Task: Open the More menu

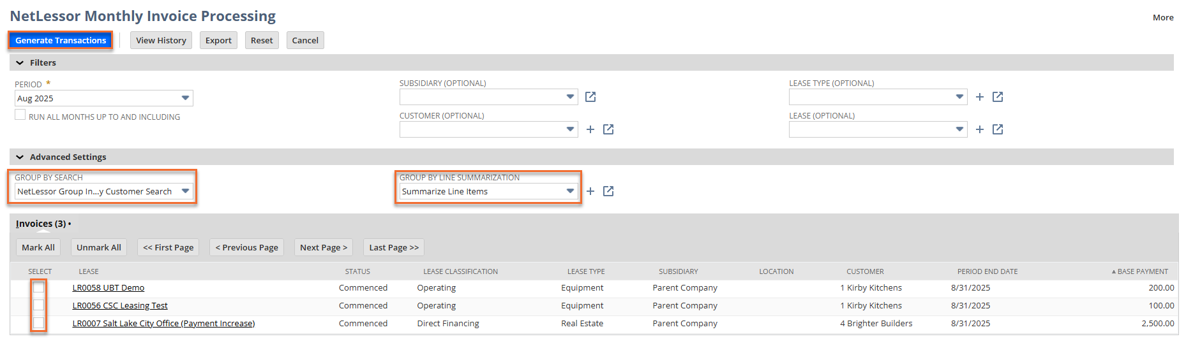Action: click(1163, 17)
